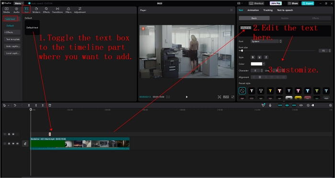Screen dimensions: 335x178
Task: Click the delete trash icon in timeline toolbar
Action: point(50,105)
